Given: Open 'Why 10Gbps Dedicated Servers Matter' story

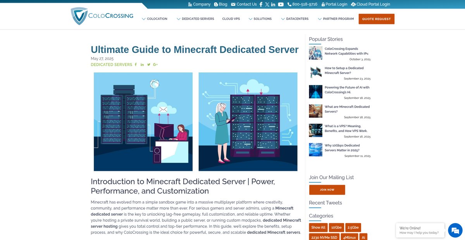Looking at the screenshot, I should pyautogui.click(x=342, y=148).
